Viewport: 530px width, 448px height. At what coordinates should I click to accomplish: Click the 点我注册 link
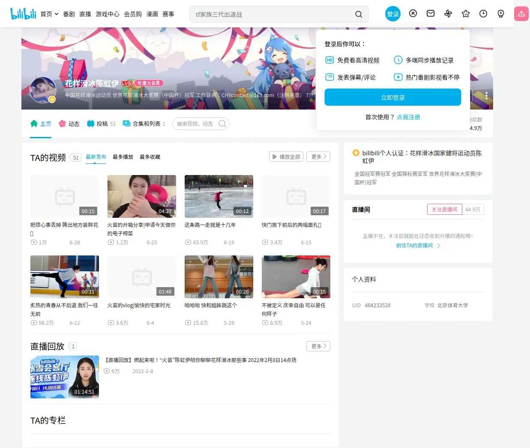(x=408, y=117)
